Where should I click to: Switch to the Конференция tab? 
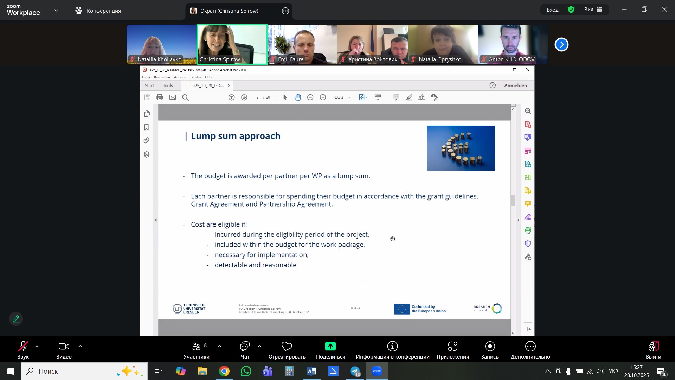(x=98, y=11)
